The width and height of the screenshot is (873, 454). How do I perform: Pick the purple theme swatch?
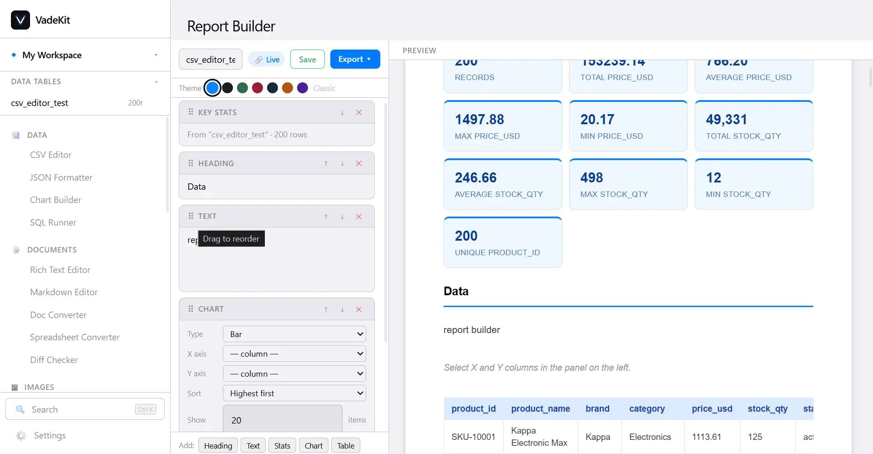pos(303,88)
